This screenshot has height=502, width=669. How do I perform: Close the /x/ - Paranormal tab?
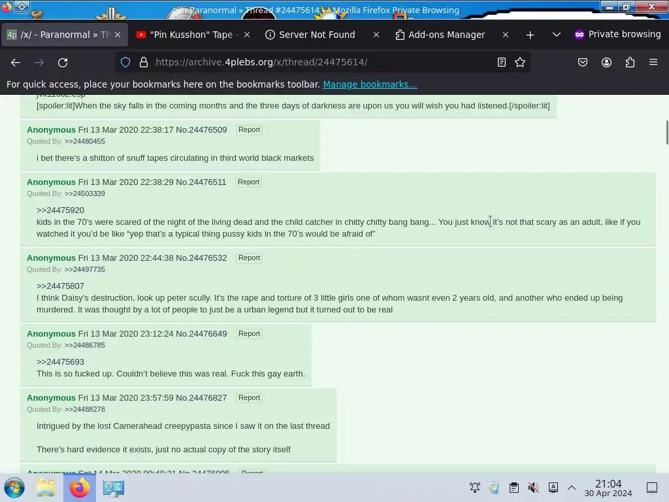click(x=118, y=35)
